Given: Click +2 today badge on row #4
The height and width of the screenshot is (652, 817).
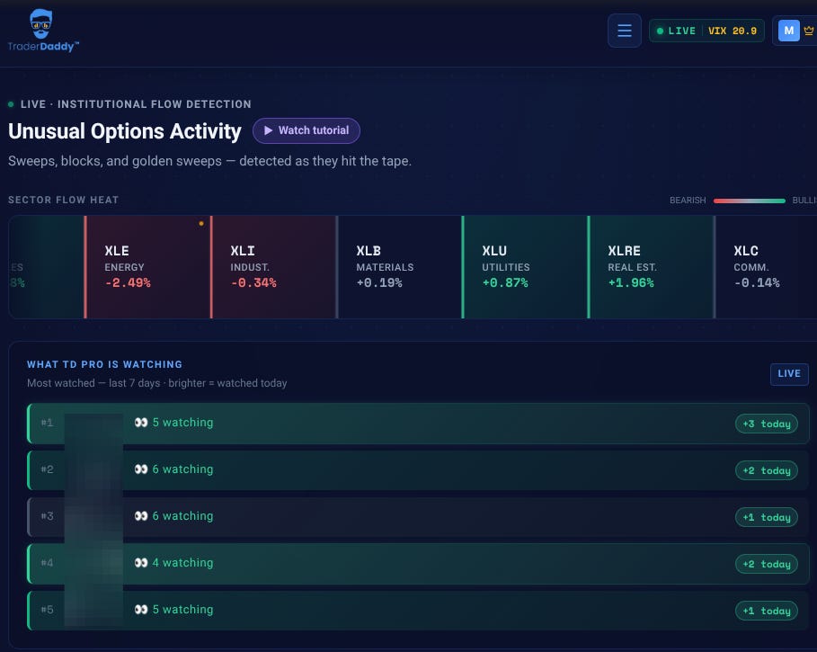Looking at the screenshot, I should click(x=767, y=564).
